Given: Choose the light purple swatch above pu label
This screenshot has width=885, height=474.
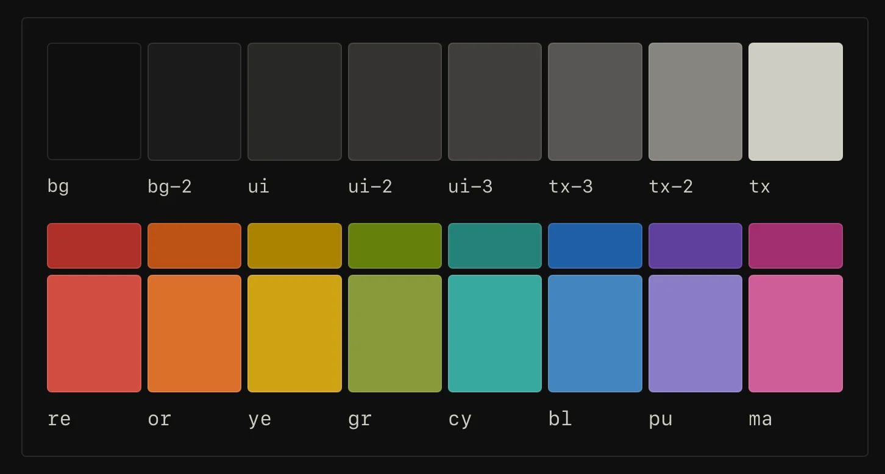Looking at the screenshot, I should [x=695, y=333].
